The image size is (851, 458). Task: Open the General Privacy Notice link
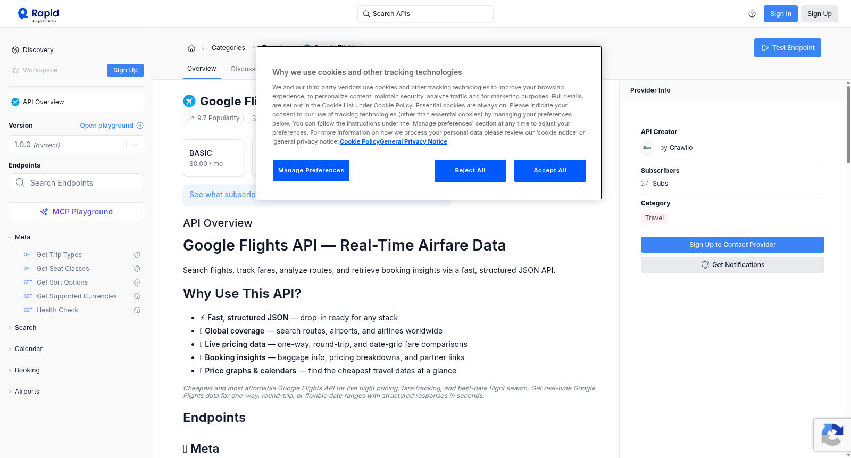[x=413, y=141]
